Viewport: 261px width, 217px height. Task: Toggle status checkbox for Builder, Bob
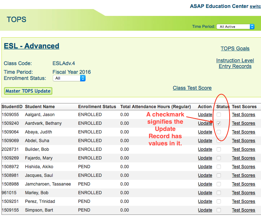(x=219, y=149)
